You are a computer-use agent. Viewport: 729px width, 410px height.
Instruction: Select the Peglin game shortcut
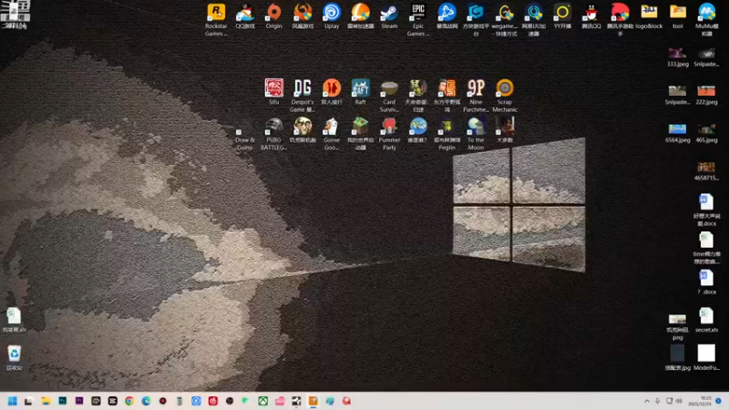(447, 133)
